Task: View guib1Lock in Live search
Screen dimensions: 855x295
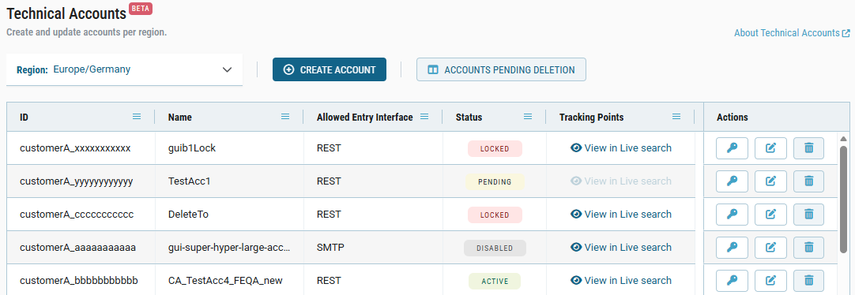Action: coord(621,148)
